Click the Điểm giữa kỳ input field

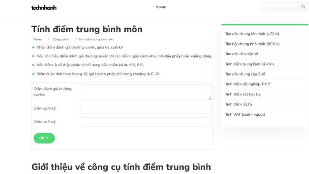click(x=146, y=109)
